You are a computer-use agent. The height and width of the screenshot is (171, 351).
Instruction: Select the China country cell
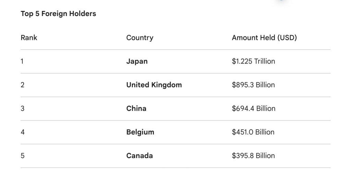point(136,109)
